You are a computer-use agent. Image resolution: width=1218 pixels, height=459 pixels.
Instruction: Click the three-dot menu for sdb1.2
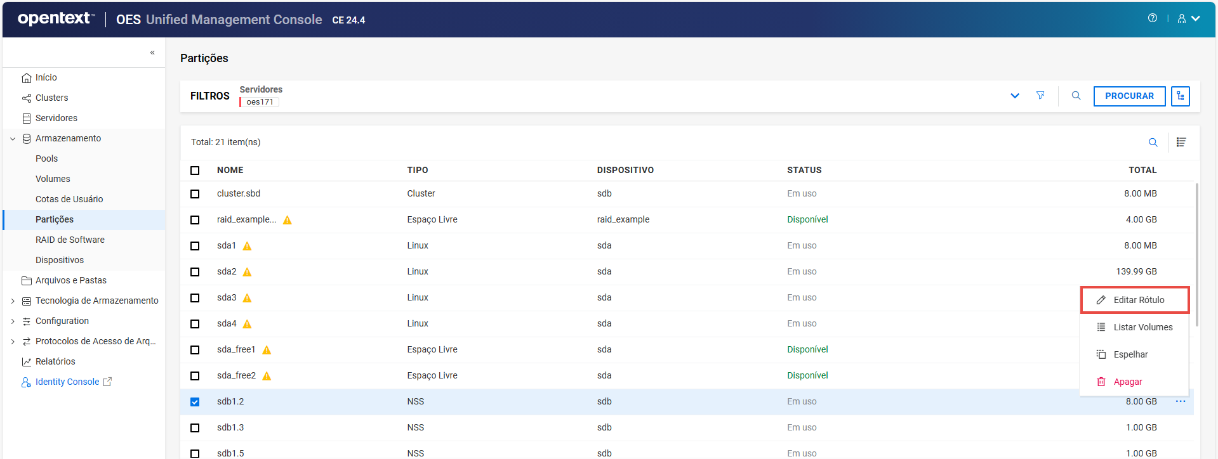point(1180,401)
